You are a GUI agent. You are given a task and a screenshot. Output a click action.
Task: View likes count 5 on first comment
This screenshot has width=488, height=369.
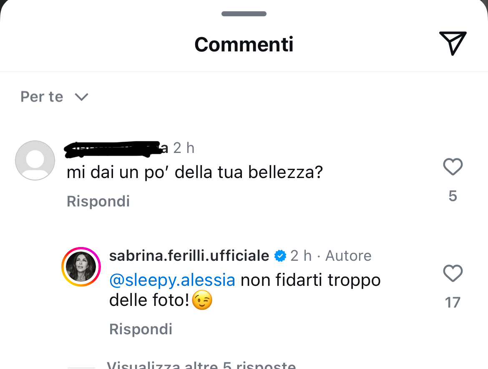tap(453, 196)
